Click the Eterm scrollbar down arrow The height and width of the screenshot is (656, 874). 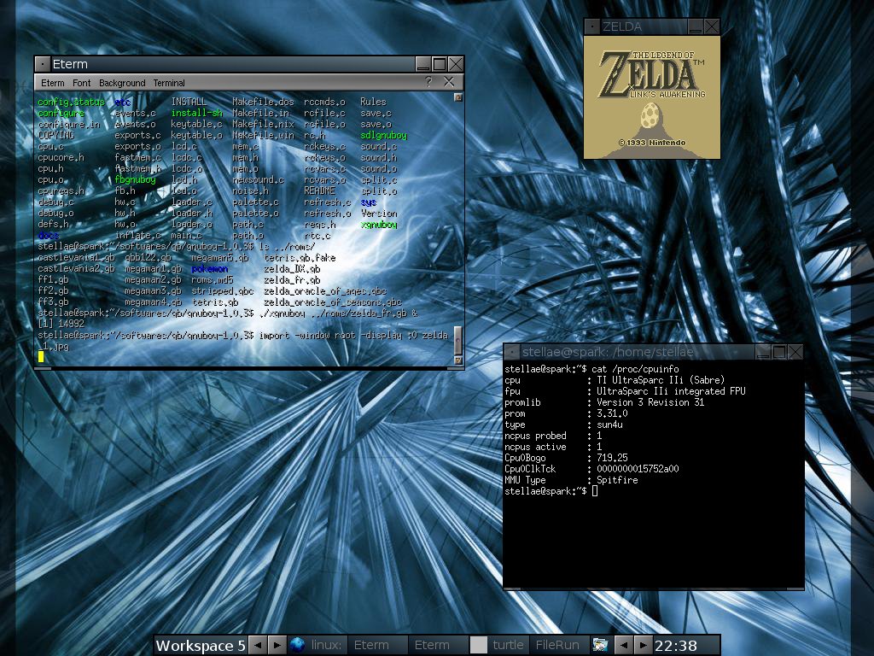pos(458,360)
